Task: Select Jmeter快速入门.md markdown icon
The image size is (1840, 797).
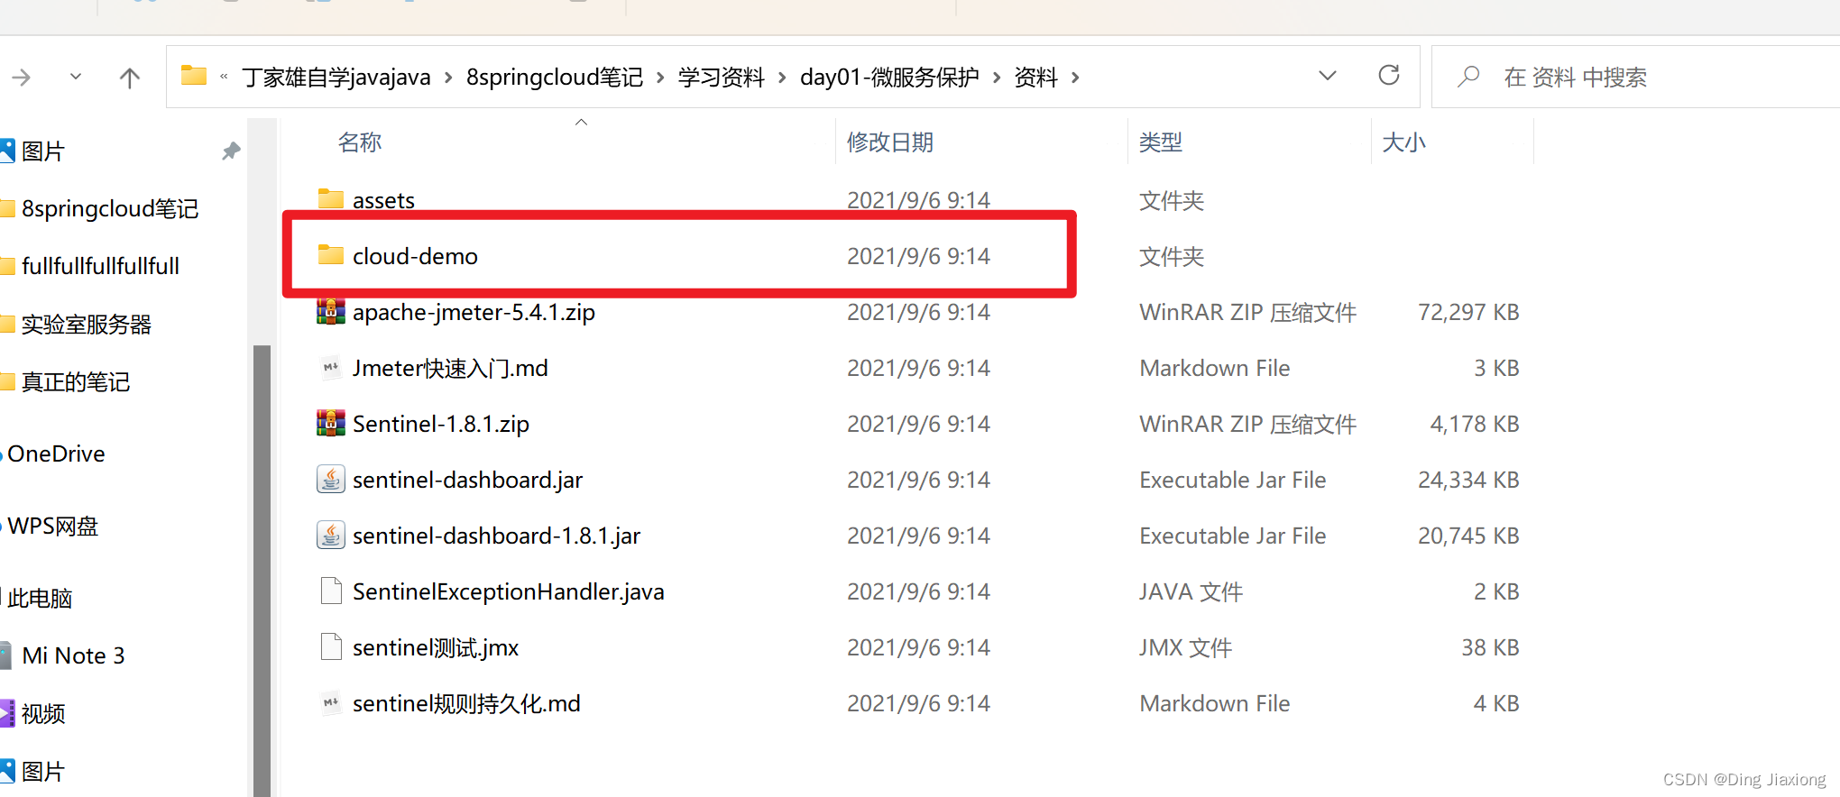Action: (x=331, y=368)
